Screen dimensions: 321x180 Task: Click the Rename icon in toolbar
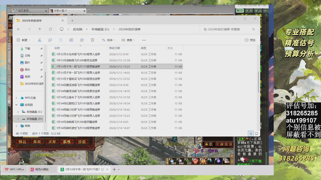coord(71,40)
